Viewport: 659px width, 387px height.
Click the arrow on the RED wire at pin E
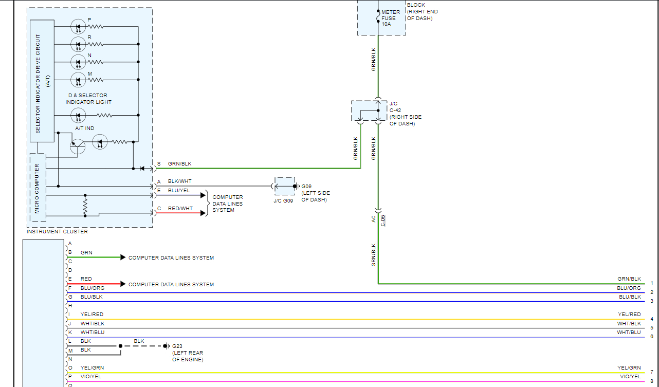123,284
